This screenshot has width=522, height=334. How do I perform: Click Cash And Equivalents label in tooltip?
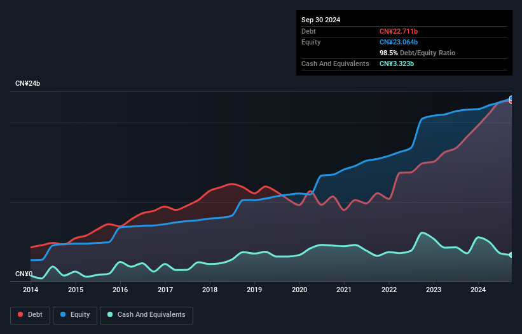335,63
